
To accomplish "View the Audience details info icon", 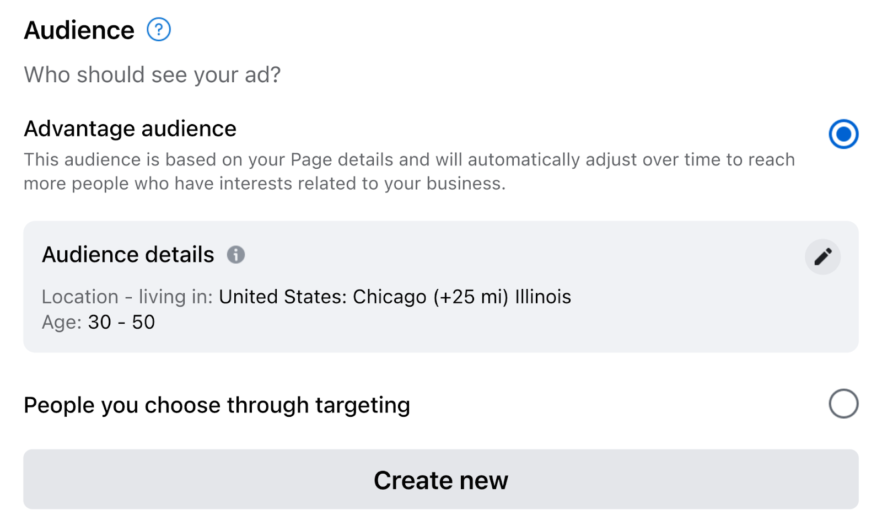I will tap(236, 255).
